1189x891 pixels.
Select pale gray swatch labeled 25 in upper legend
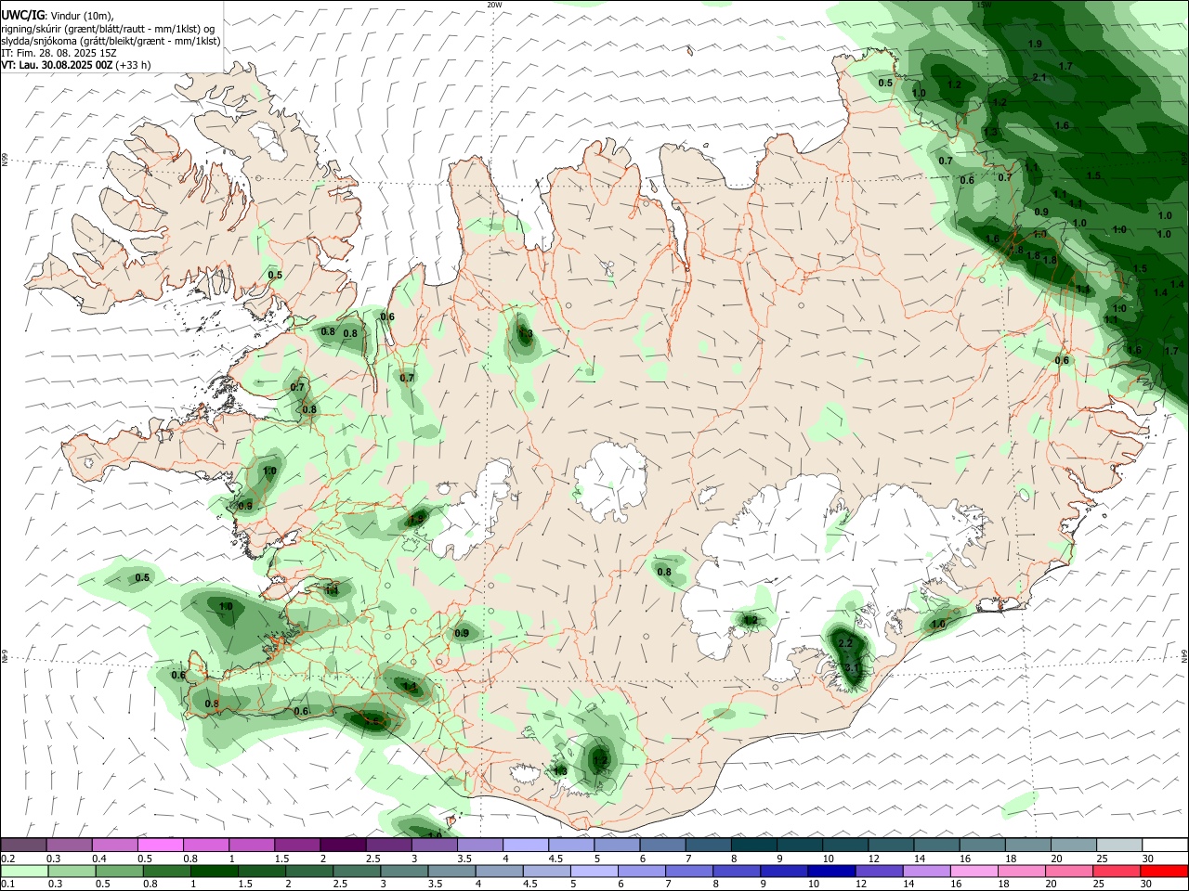pyautogui.click(x=1118, y=845)
